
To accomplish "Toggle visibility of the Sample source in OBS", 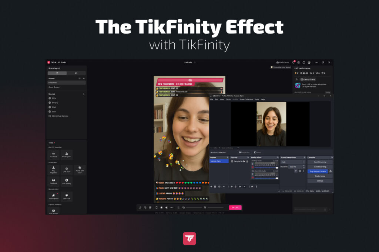I will pos(244,161).
